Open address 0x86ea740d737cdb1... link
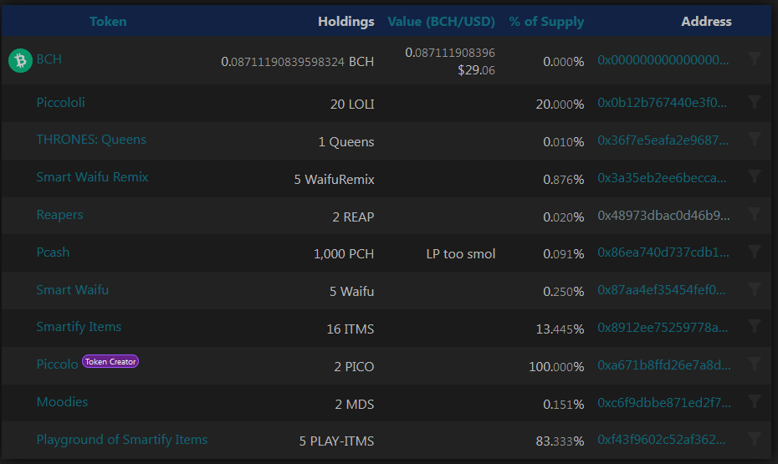The height and width of the screenshot is (464, 778). (663, 252)
